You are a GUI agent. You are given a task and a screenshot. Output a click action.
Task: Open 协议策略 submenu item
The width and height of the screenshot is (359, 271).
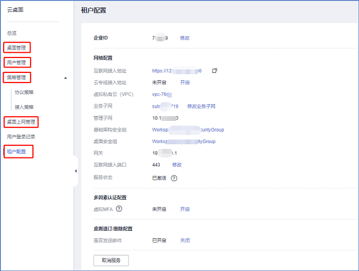point(24,93)
